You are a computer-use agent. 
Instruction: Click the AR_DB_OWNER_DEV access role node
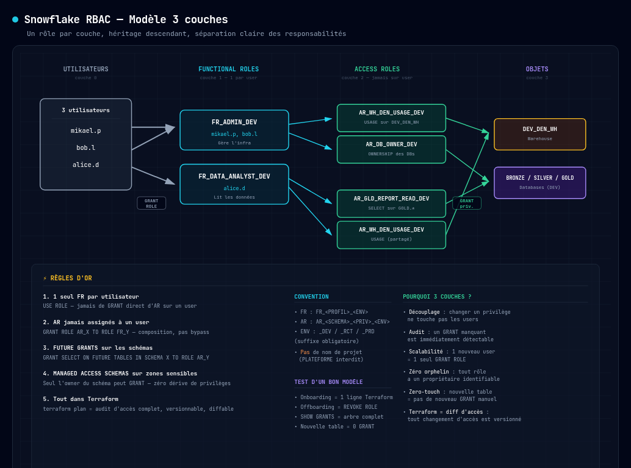[392, 149]
